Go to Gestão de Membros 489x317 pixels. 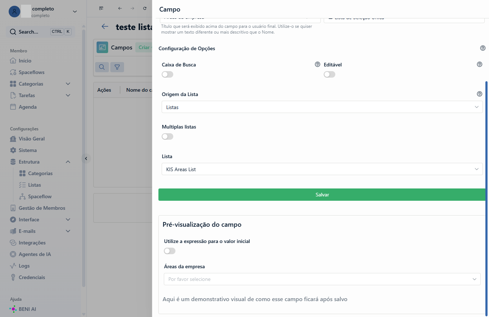[x=42, y=208]
